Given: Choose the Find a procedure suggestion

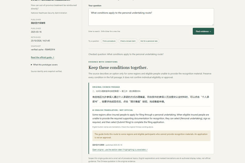Looking at the screenshot, I should point(109,41).
